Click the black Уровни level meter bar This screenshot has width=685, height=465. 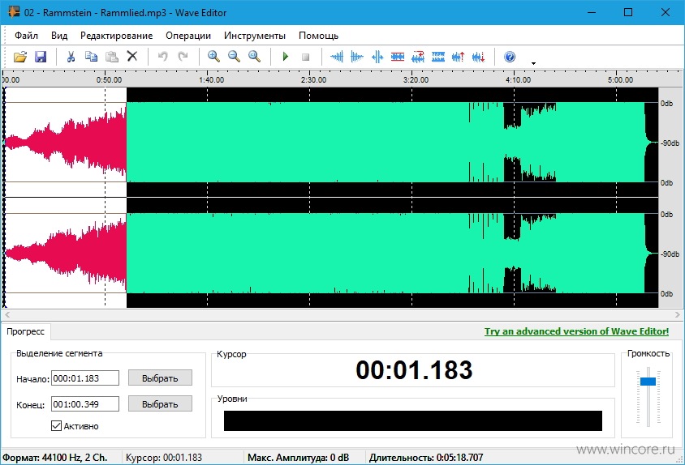click(413, 420)
